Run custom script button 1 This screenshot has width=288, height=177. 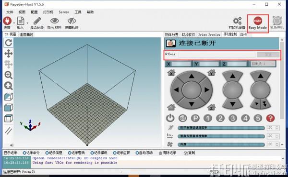[x=208, y=118]
